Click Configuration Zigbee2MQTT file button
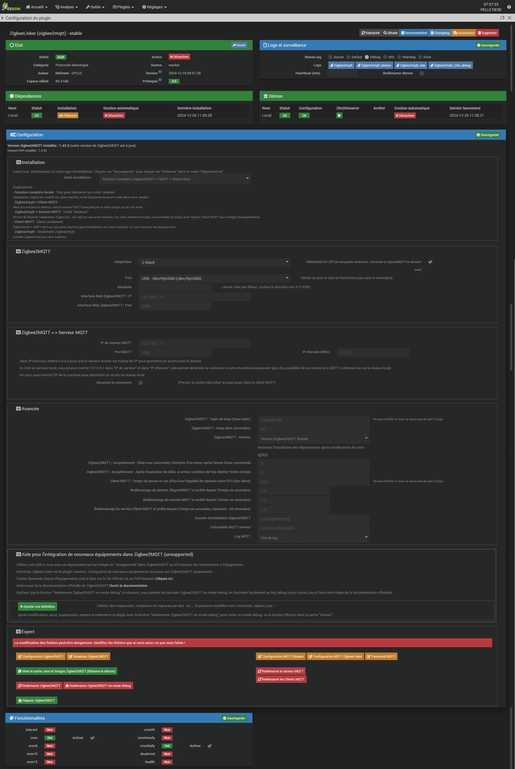Screen dimensions: 515x769 coord(41,656)
